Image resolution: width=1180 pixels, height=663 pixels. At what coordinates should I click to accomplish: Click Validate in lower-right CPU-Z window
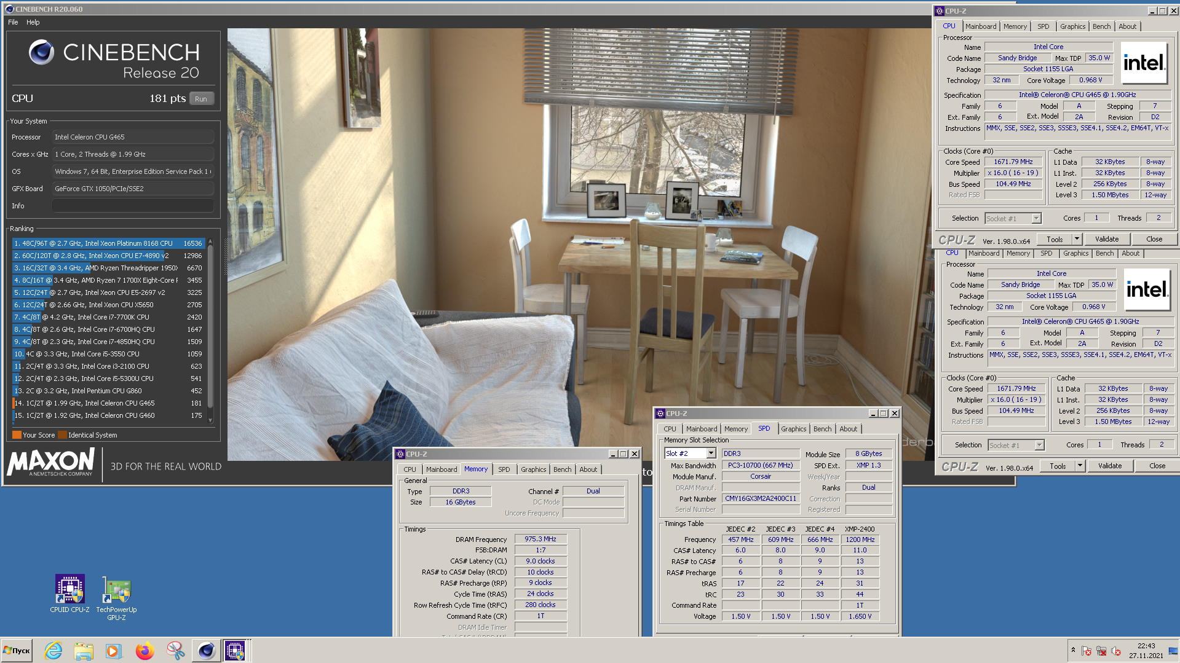(x=1110, y=466)
